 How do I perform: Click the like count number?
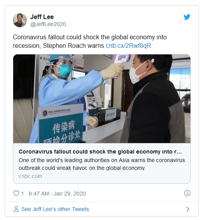tap(22, 194)
